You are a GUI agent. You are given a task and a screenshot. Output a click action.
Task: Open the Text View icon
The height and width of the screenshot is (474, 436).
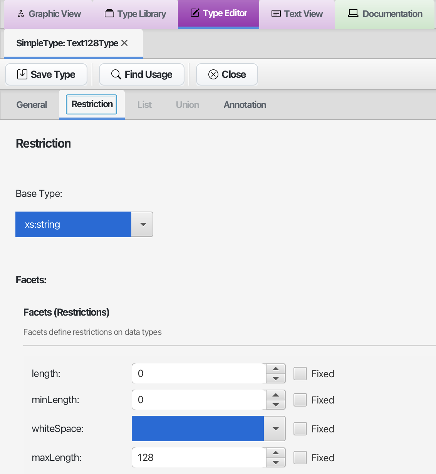pyautogui.click(x=275, y=13)
